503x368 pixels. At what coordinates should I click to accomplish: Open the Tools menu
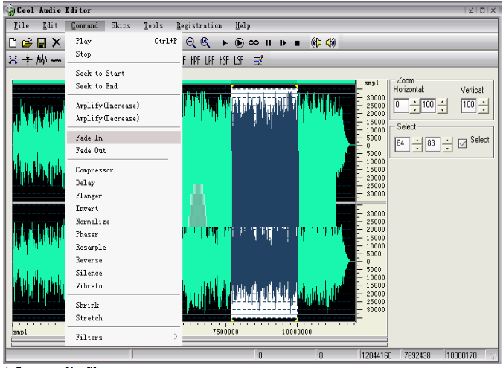coord(153,25)
